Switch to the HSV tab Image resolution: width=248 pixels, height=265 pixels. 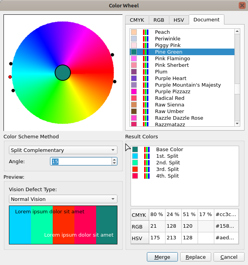pos(179,20)
